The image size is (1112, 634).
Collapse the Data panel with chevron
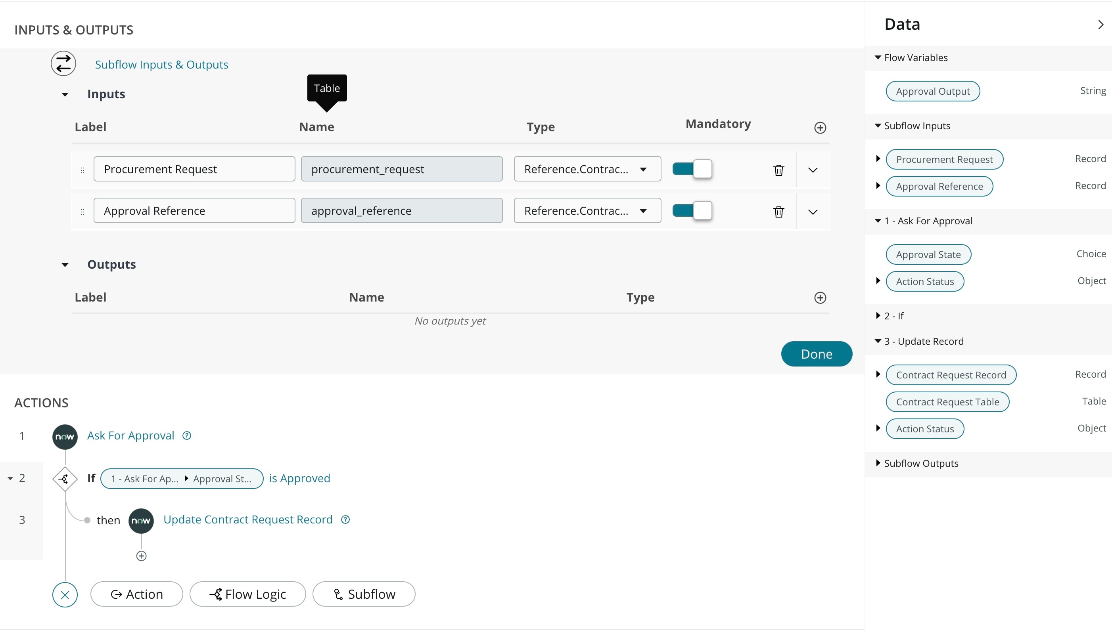point(1100,25)
